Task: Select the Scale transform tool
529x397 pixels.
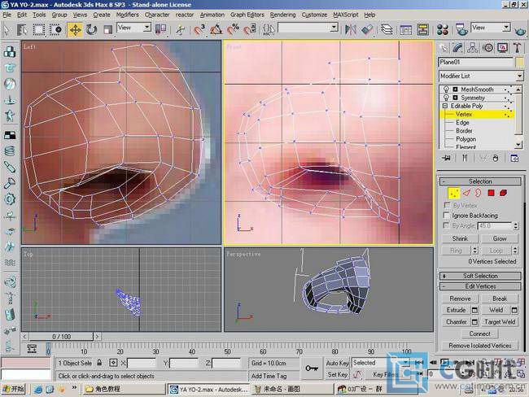Action: tap(107, 29)
